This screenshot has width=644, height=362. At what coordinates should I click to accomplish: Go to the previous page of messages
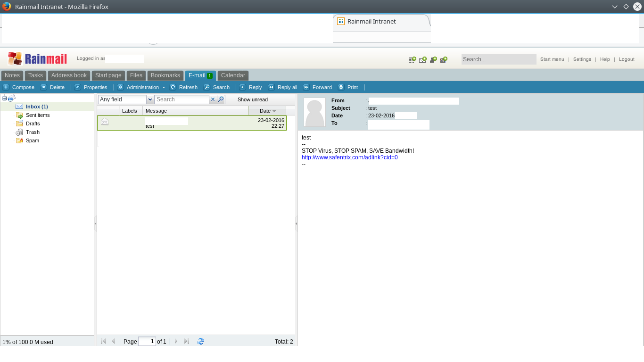click(113, 341)
